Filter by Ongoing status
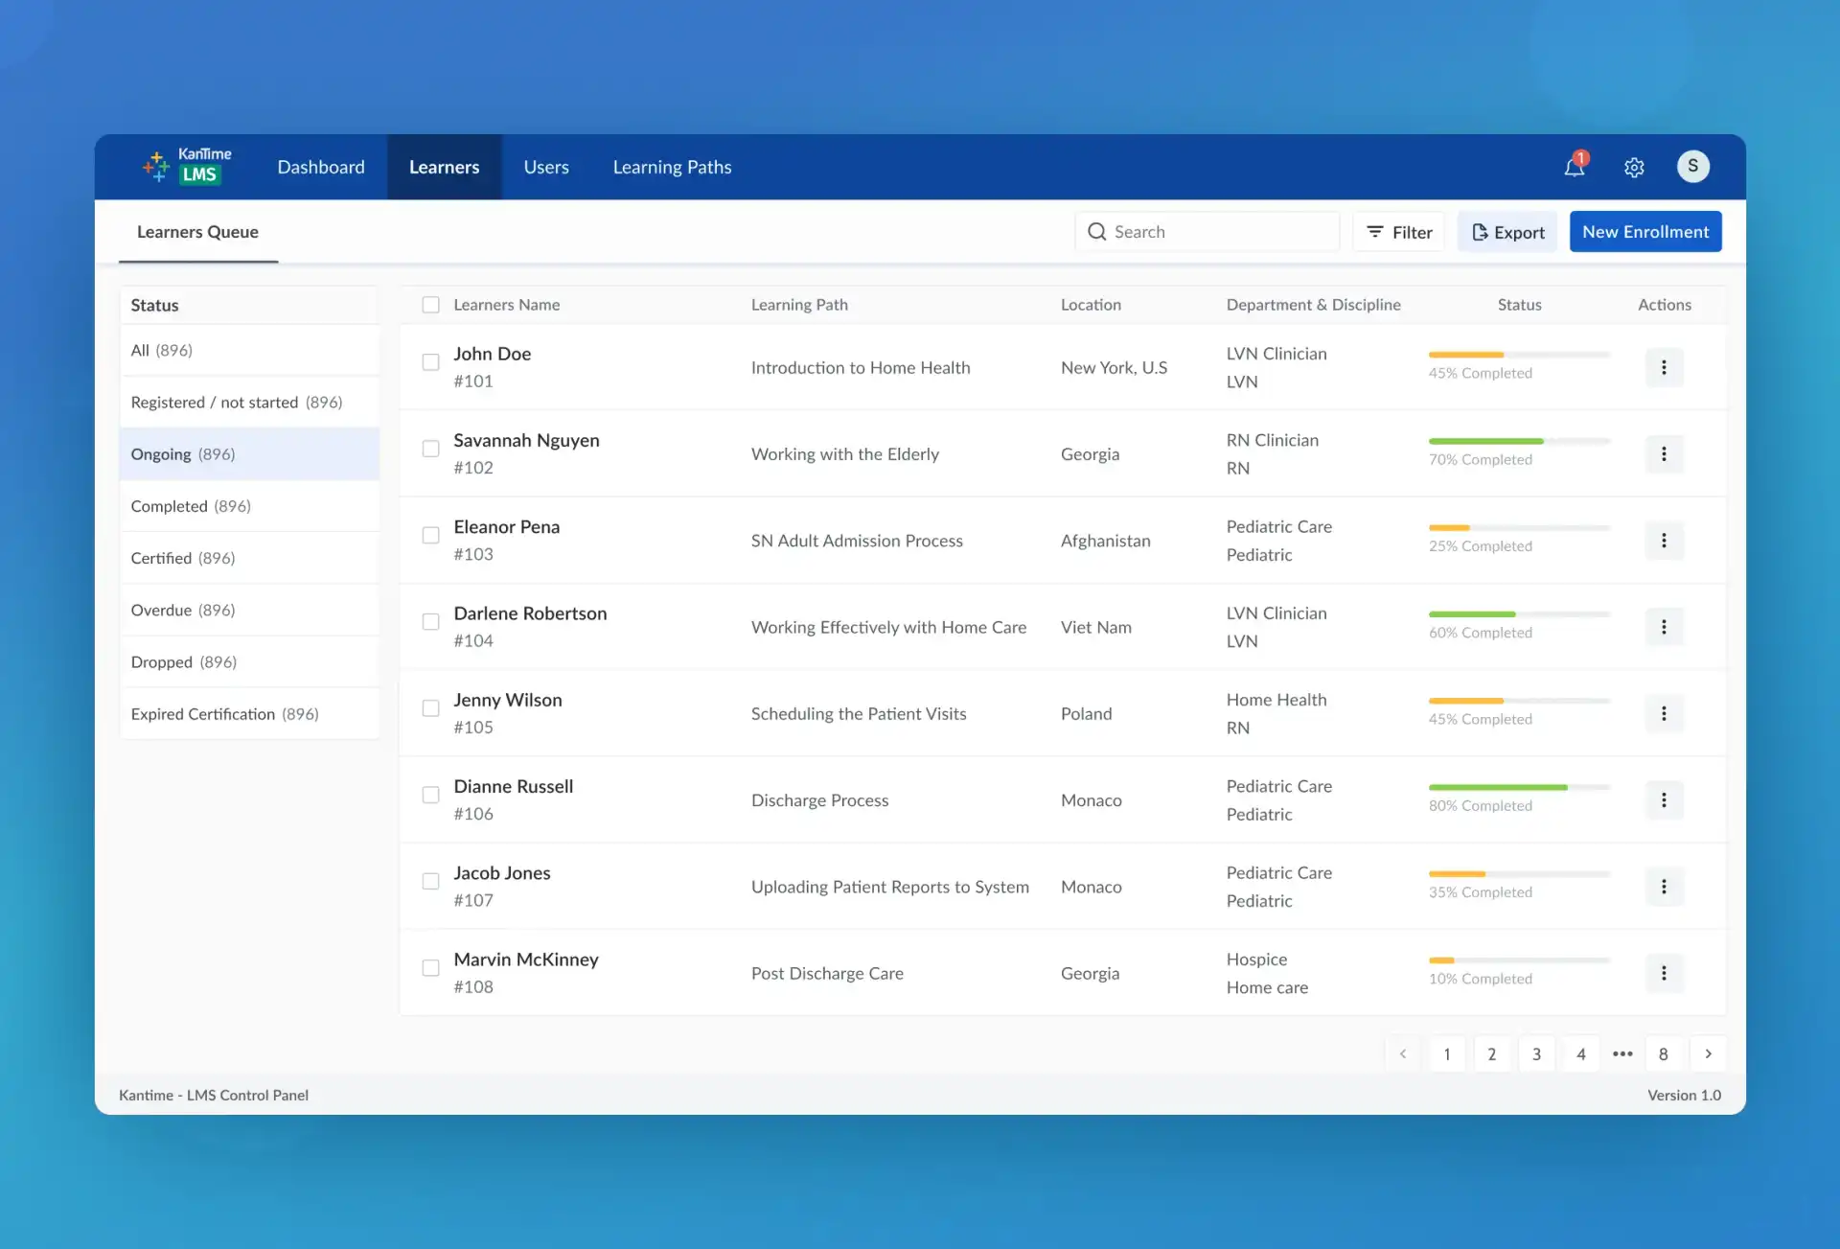The width and height of the screenshot is (1840, 1249). 249,453
